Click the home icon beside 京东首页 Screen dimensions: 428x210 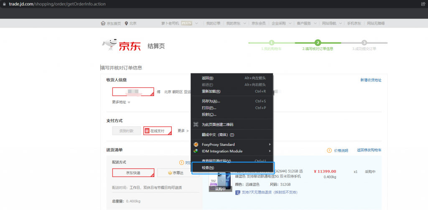point(103,23)
